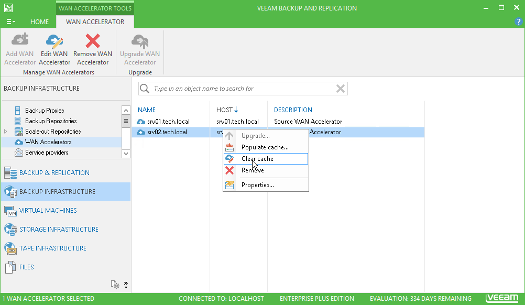Image resolution: width=525 pixels, height=305 pixels.
Task: Sort the list by HOST column
Action: pyautogui.click(x=227, y=110)
